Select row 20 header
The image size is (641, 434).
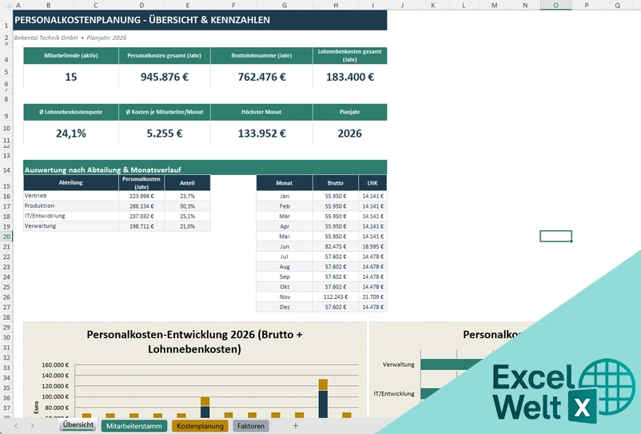point(6,237)
